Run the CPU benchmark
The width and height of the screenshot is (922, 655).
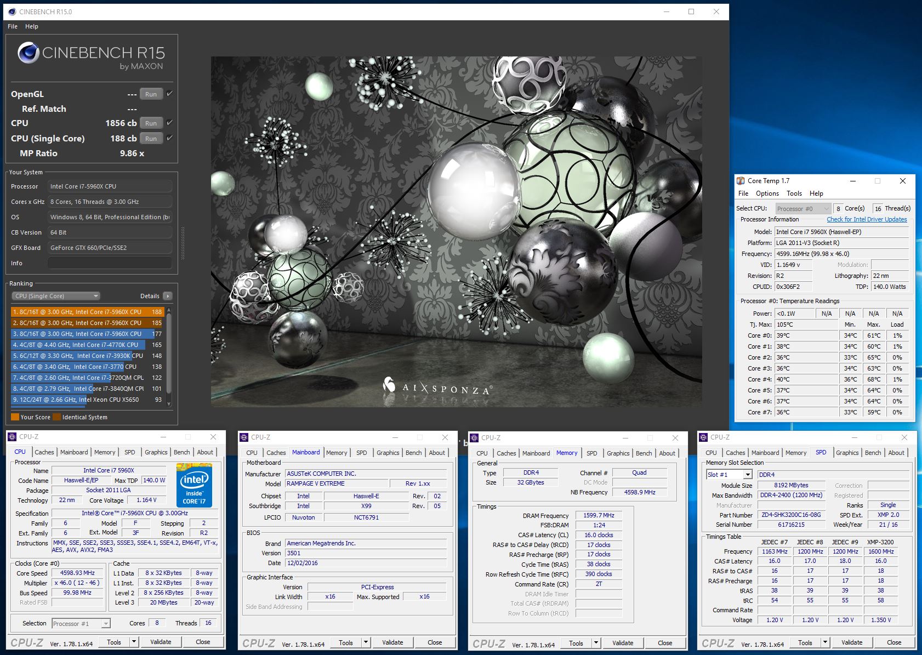click(151, 123)
